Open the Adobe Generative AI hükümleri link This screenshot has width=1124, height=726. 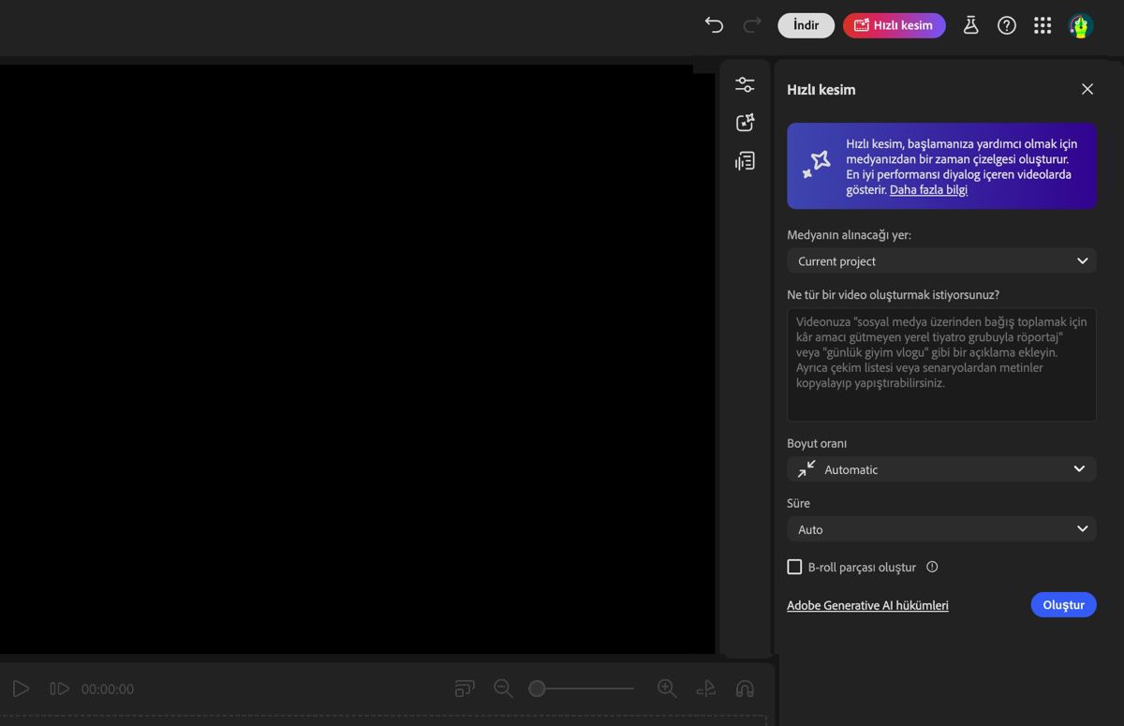(867, 605)
